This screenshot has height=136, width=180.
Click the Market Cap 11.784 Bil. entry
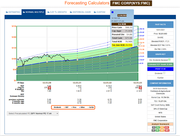tap(160, 97)
